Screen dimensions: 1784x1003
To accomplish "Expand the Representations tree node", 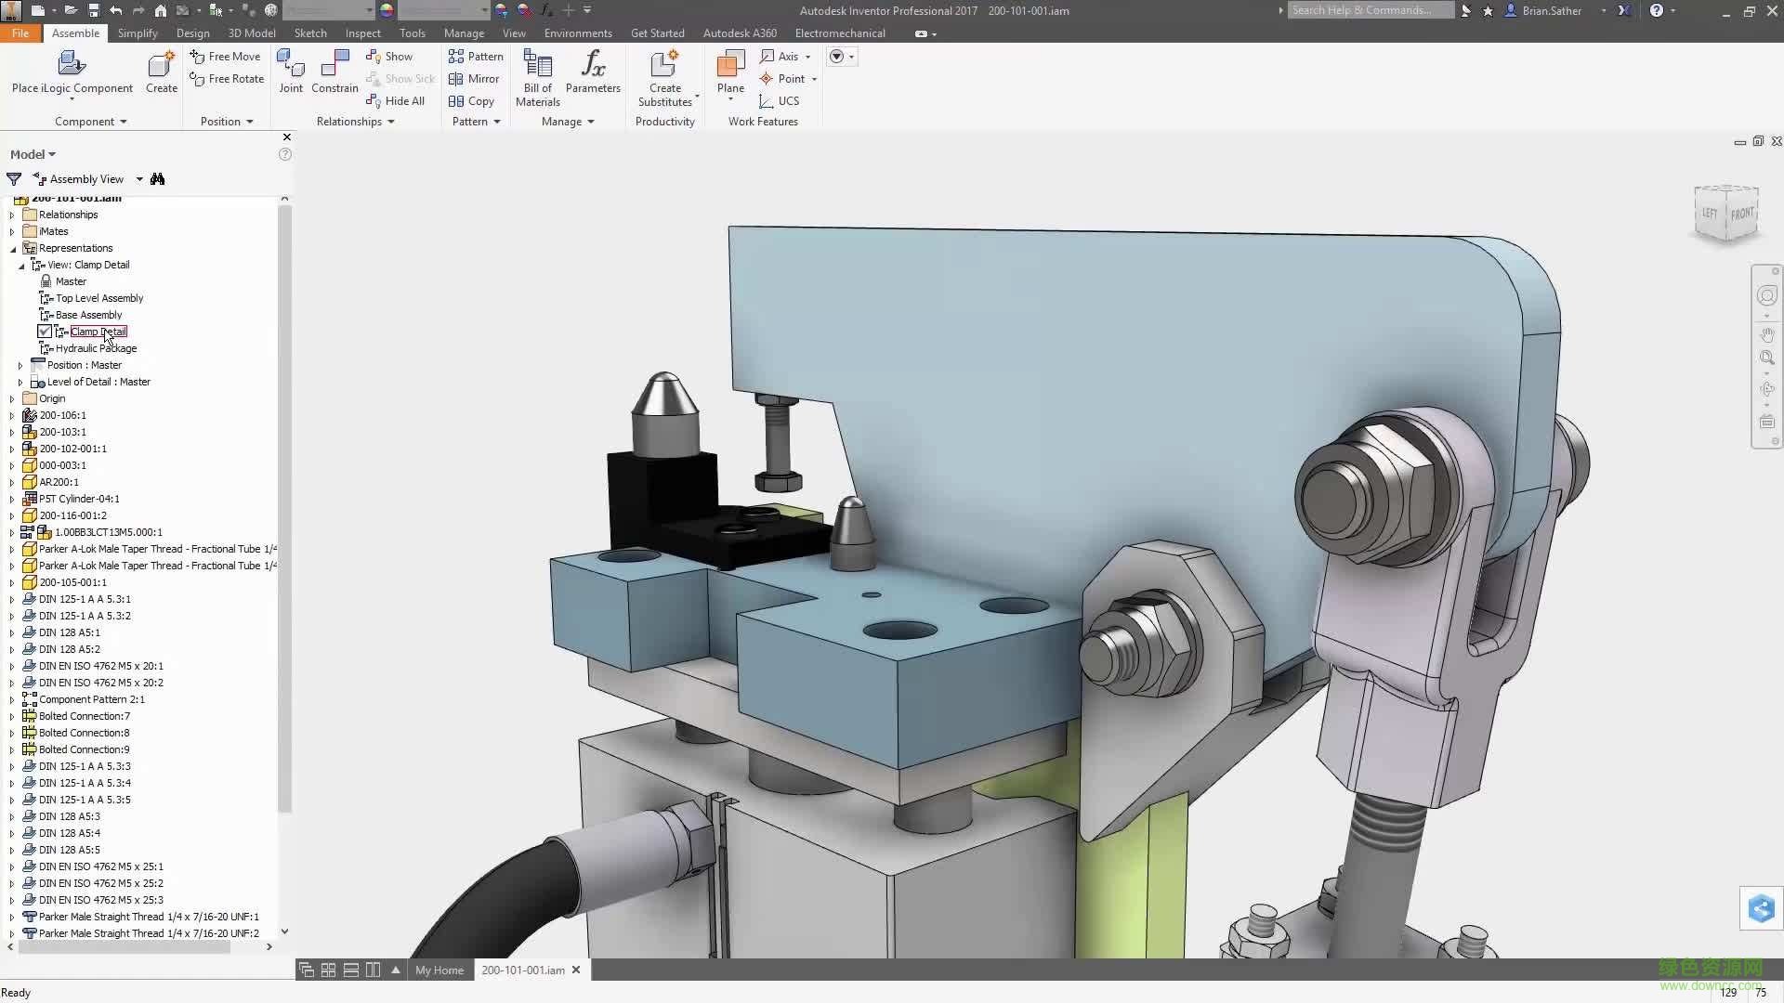I will click(12, 247).
